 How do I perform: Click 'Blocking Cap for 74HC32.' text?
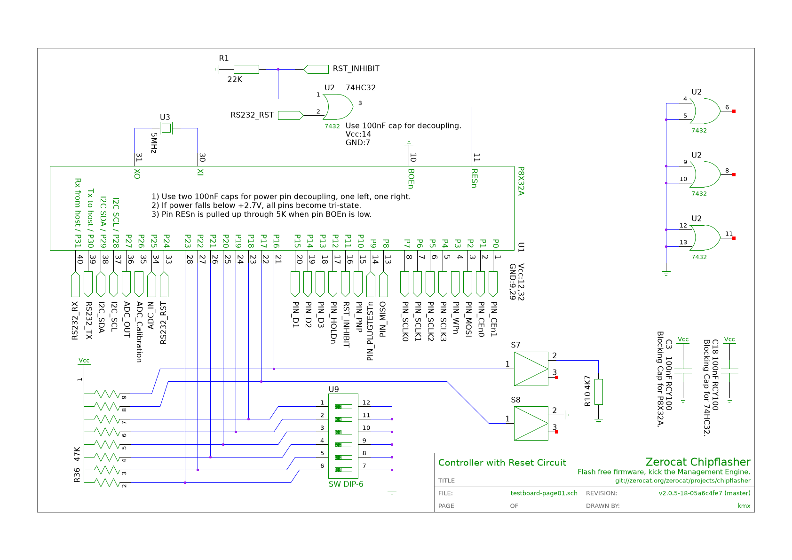(x=706, y=388)
